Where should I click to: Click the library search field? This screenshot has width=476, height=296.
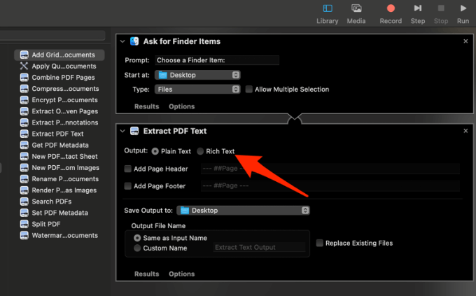point(52,35)
